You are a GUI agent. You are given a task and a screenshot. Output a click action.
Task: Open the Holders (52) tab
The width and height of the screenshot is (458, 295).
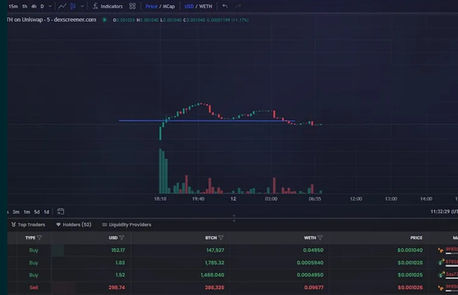point(74,224)
